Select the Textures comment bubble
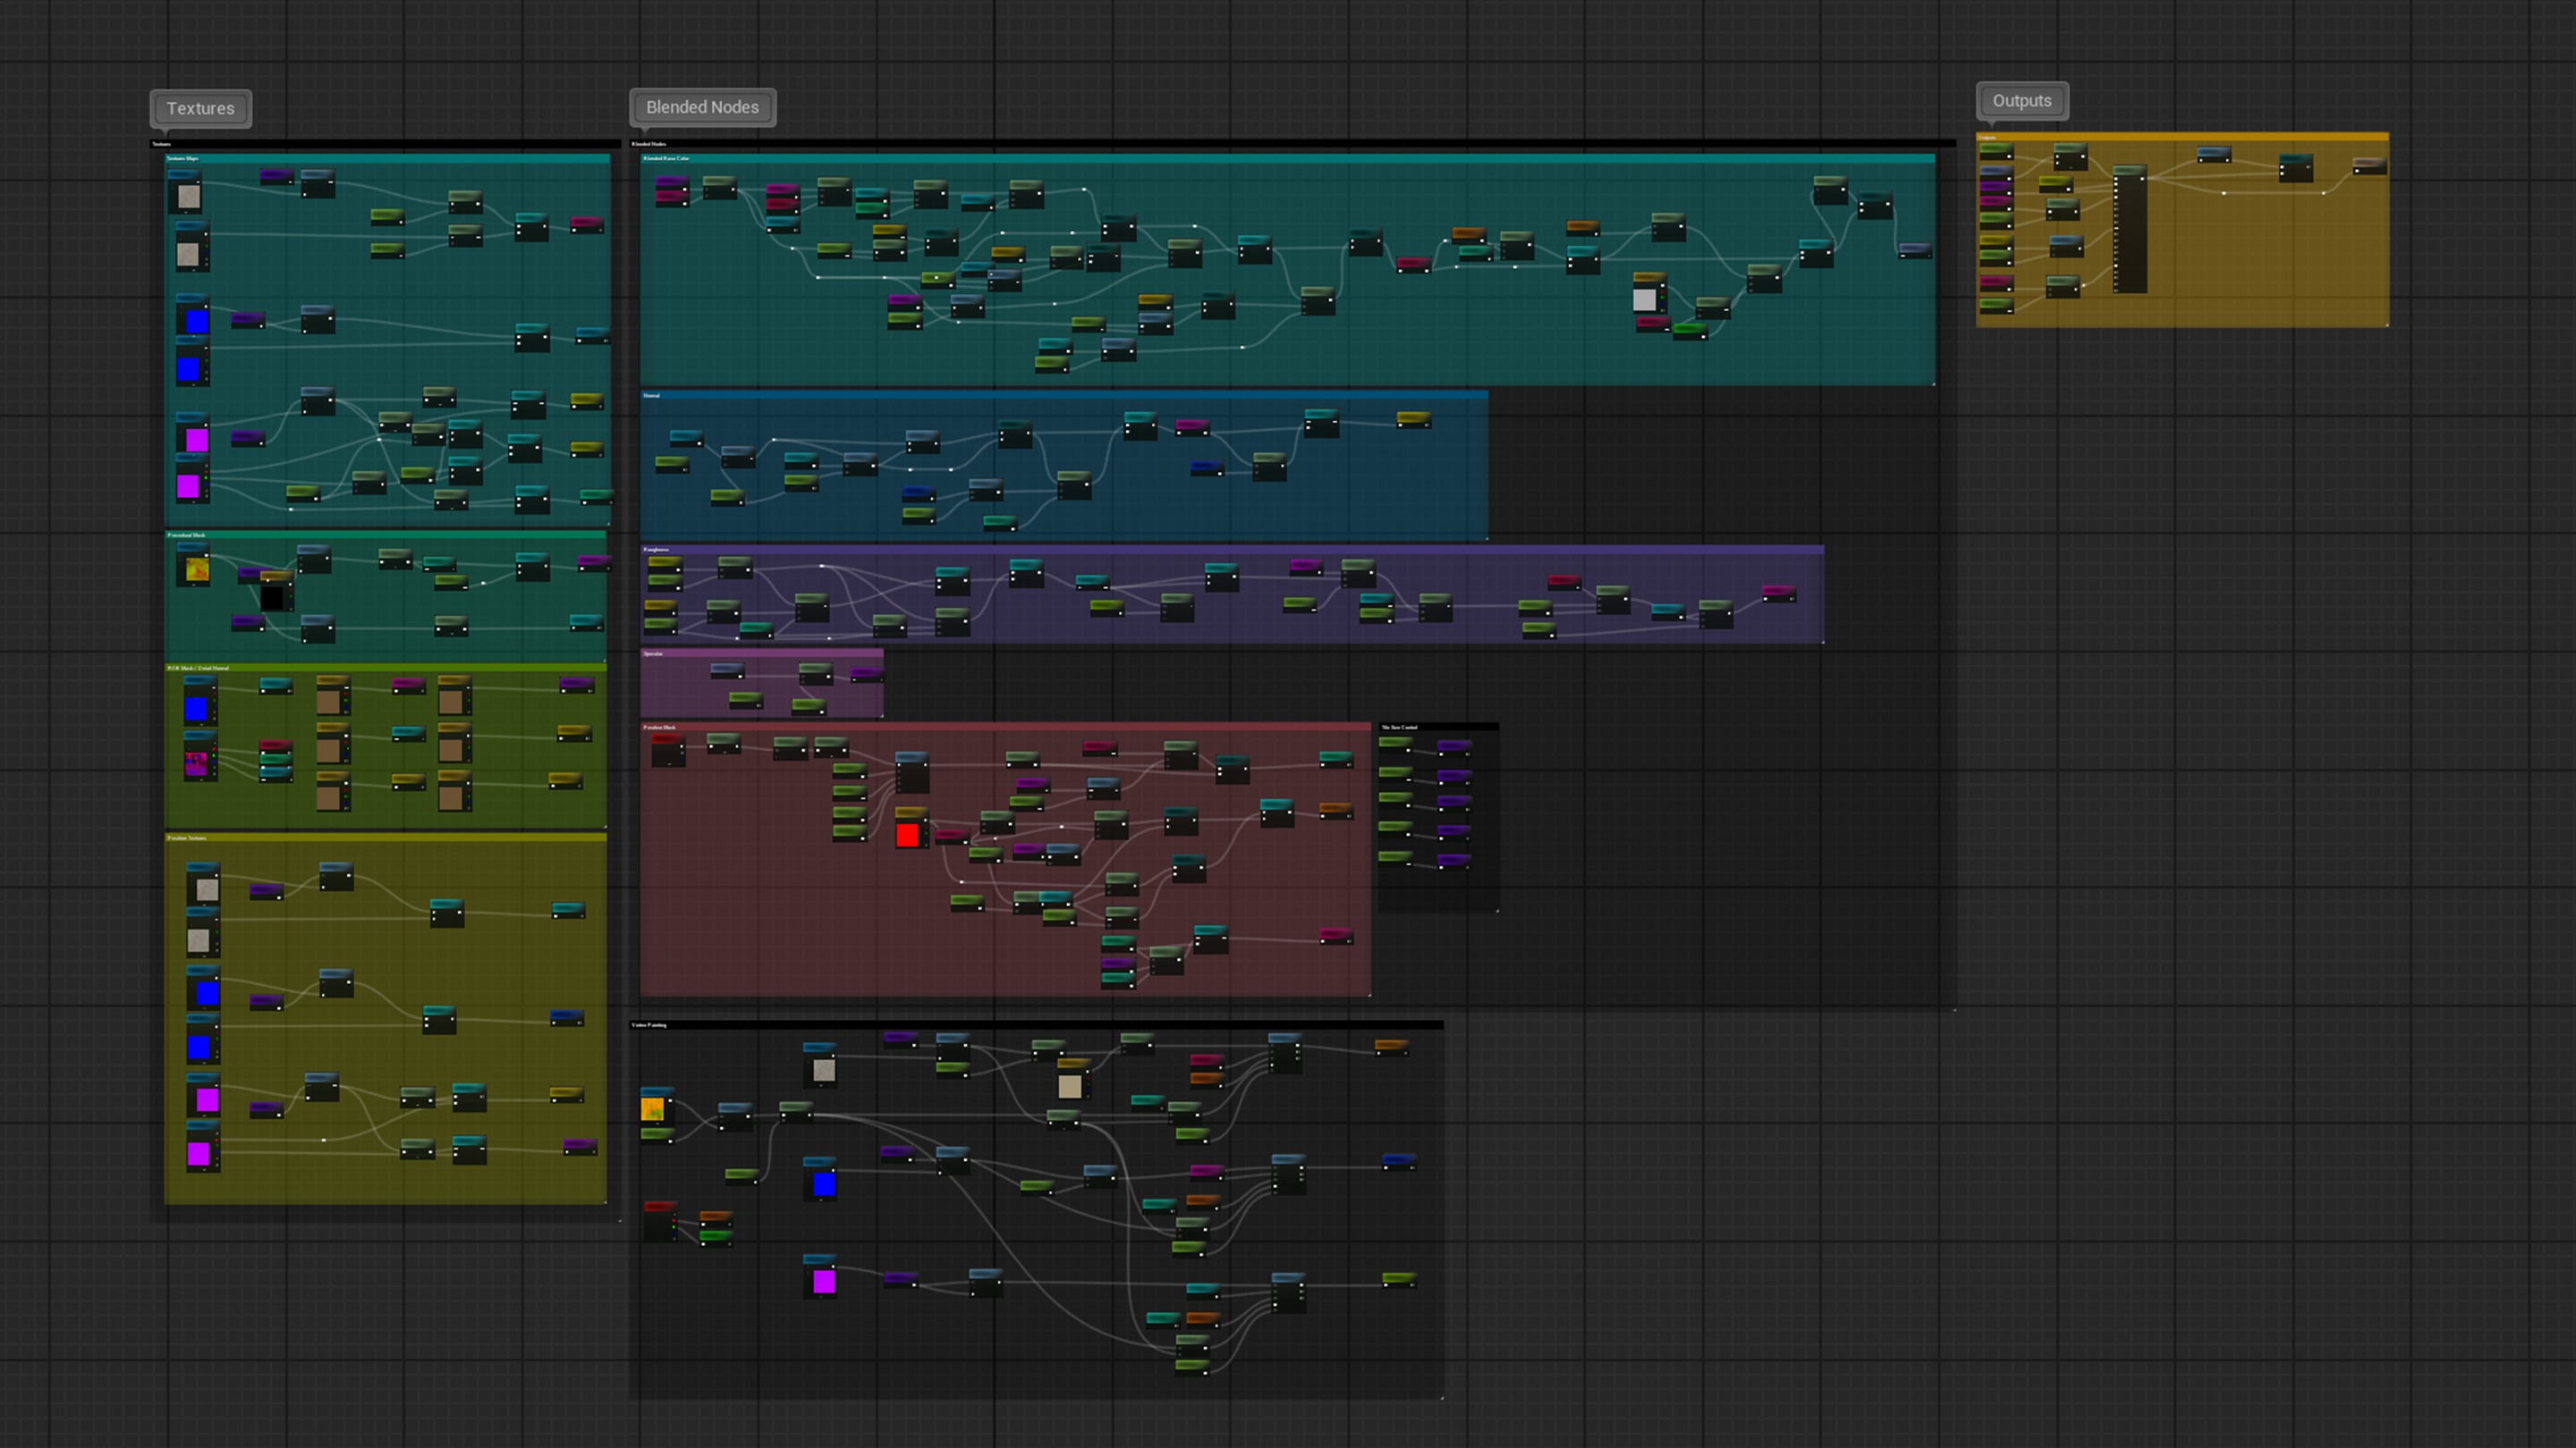Screen dimensions: 2576x1448 (x=200, y=108)
